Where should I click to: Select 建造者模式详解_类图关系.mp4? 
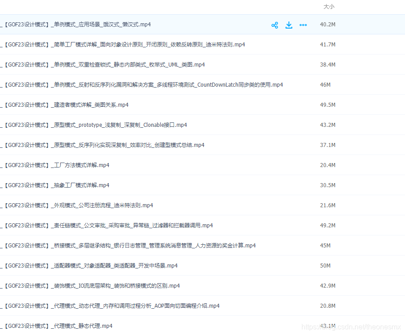[x=64, y=105]
